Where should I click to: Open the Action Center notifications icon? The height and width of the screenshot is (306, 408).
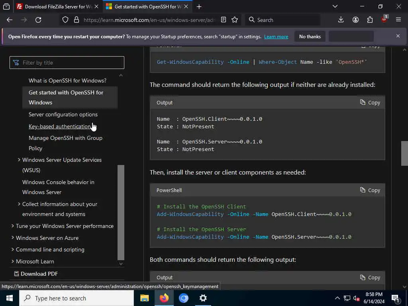(395, 298)
